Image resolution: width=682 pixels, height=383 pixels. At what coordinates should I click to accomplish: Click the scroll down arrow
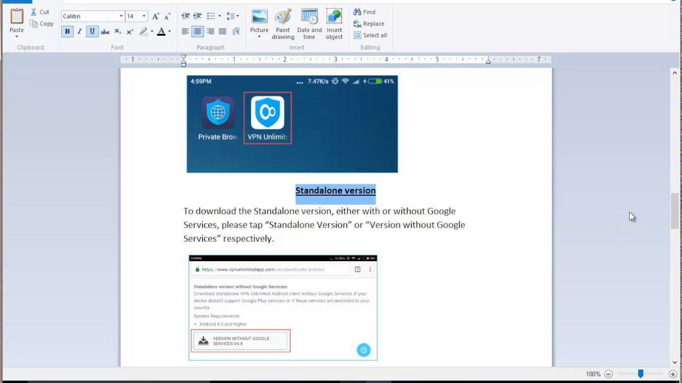(675, 362)
